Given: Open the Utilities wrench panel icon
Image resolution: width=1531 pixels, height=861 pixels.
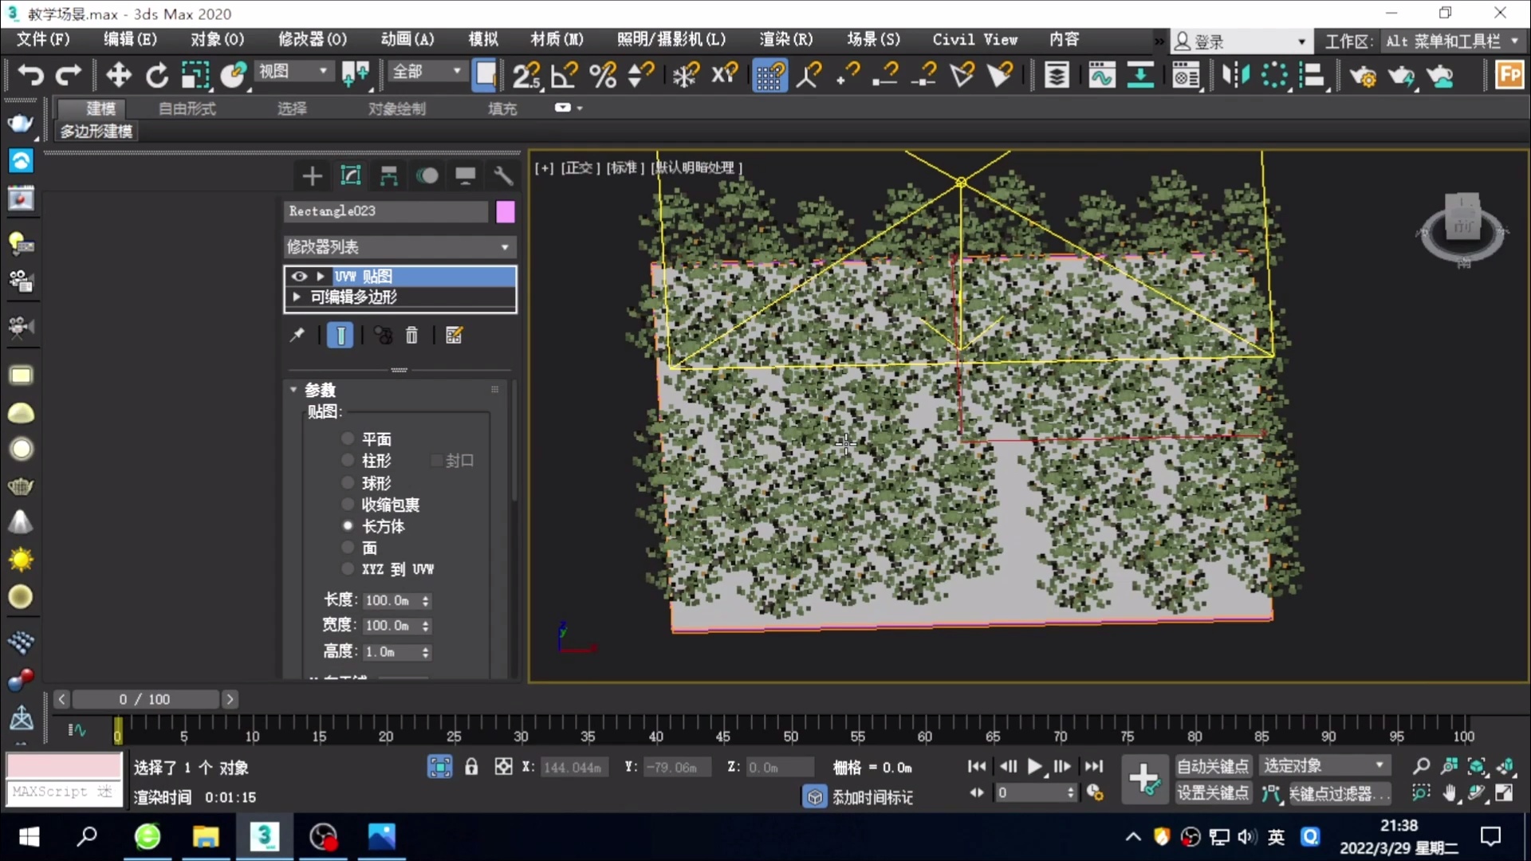Looking at the screenshot, I should (x=503, y=175).
